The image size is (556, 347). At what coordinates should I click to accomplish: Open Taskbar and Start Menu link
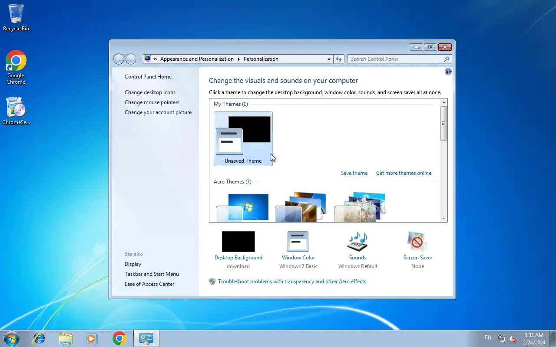pyautogui.click(x=152, y=274)
